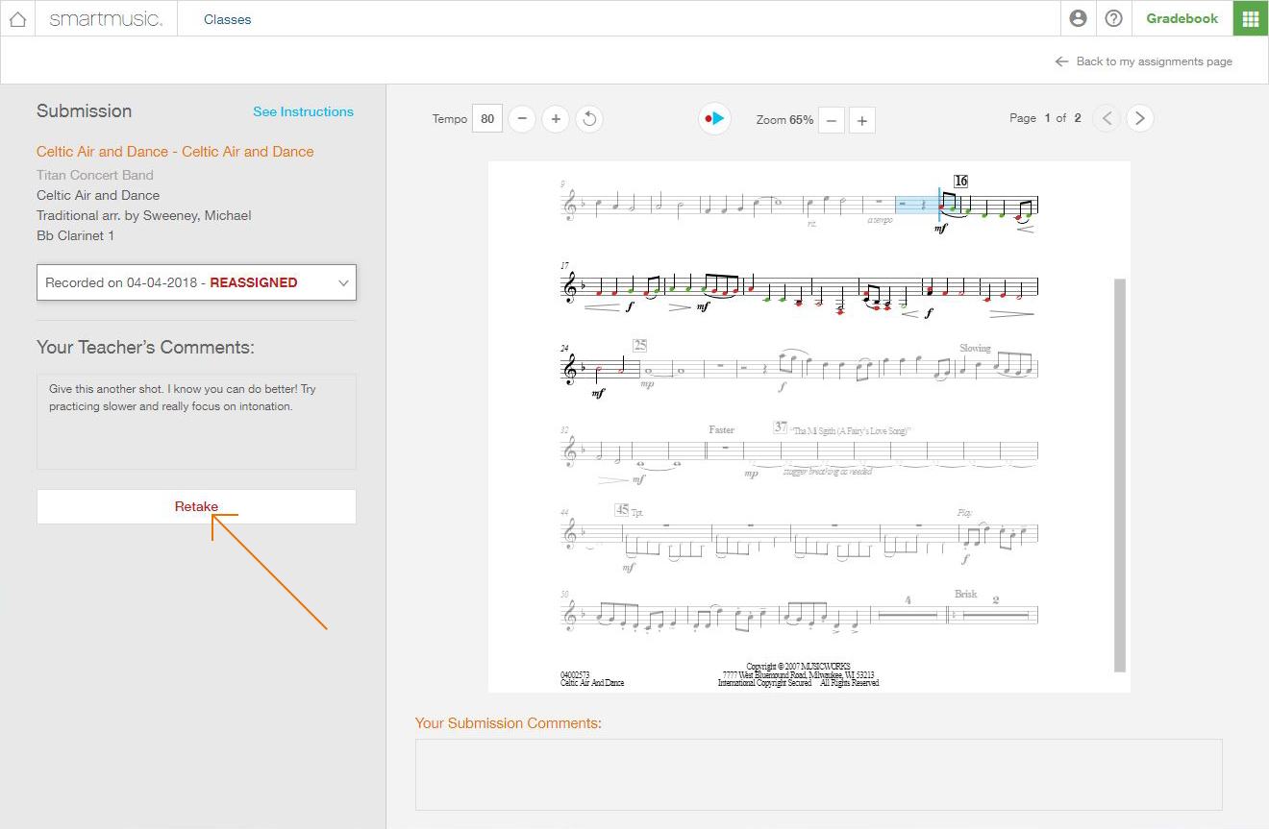Open the Gradebook tab
Image resolution: width=1269 pixels, height=829 pixels.
tap(1182, 18)
